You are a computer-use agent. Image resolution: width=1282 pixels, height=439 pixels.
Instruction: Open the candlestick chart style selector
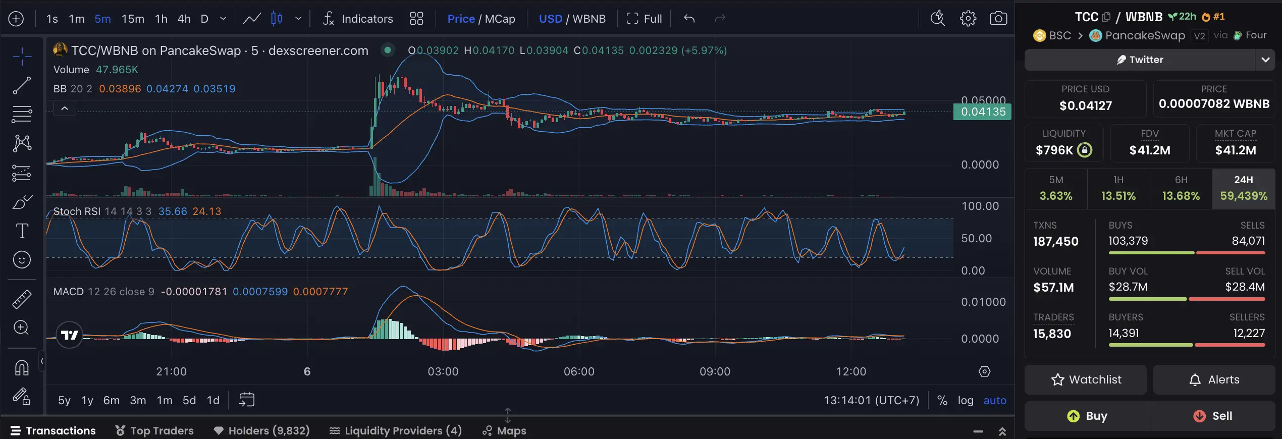(x=277, y=19)
